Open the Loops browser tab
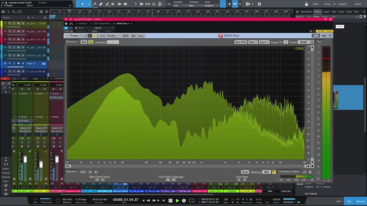The height and width of the screenshot is (206, 367). pyautogui.click(x=326, y=12)
